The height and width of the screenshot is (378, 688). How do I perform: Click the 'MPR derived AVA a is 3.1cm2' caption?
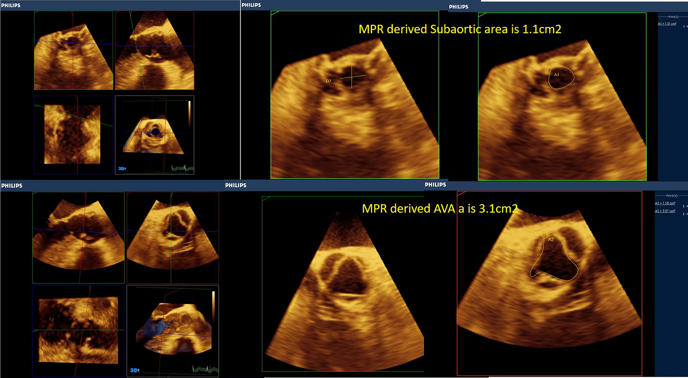tap(440, 209)
